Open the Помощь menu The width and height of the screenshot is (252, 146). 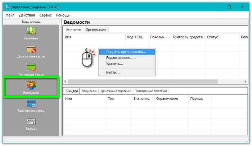click(63, 15)
